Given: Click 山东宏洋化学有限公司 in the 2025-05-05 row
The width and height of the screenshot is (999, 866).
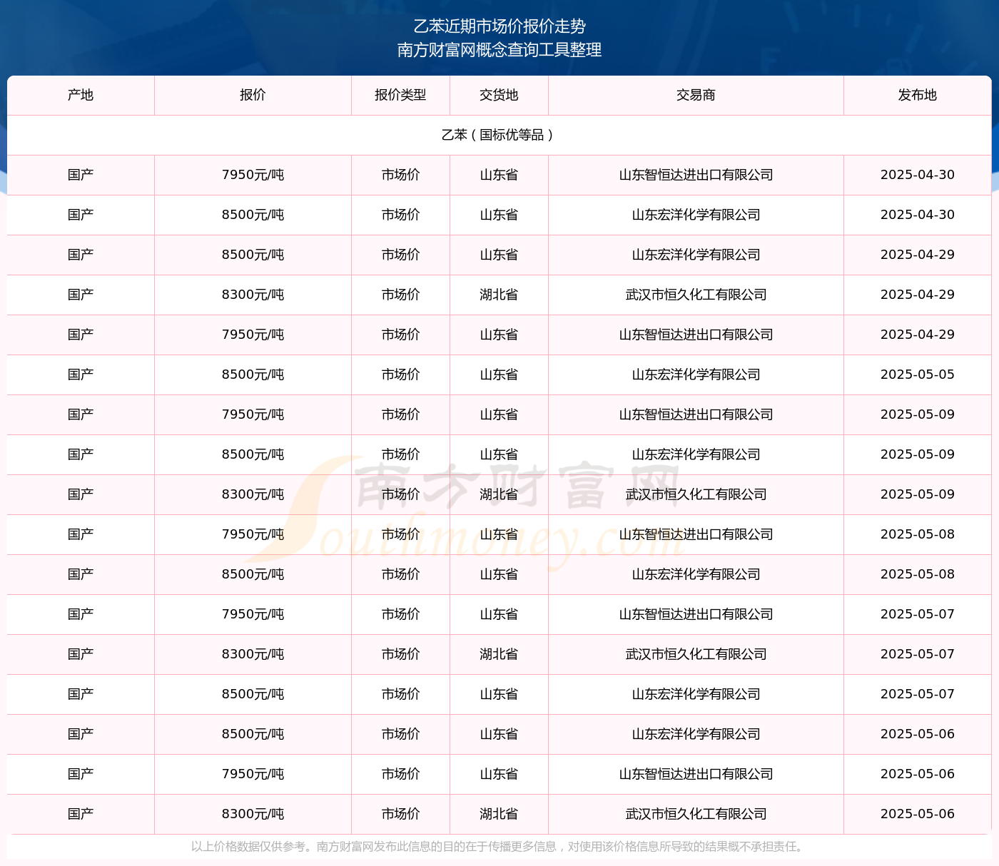Looking at the screenshot, I should pos(696,375).
